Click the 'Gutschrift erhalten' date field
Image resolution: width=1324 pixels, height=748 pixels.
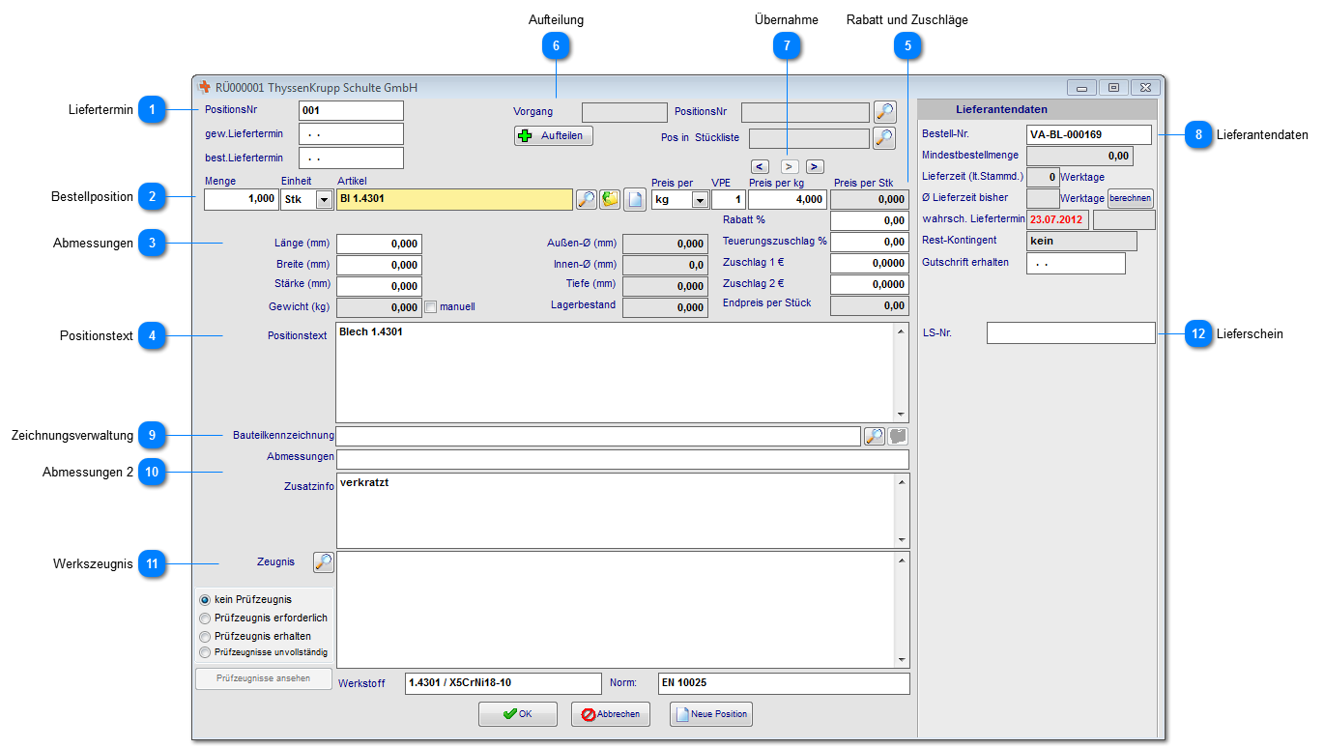coord(1076,263)
